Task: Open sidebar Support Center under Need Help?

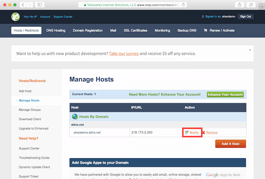Action: click(x=29, y=148)
